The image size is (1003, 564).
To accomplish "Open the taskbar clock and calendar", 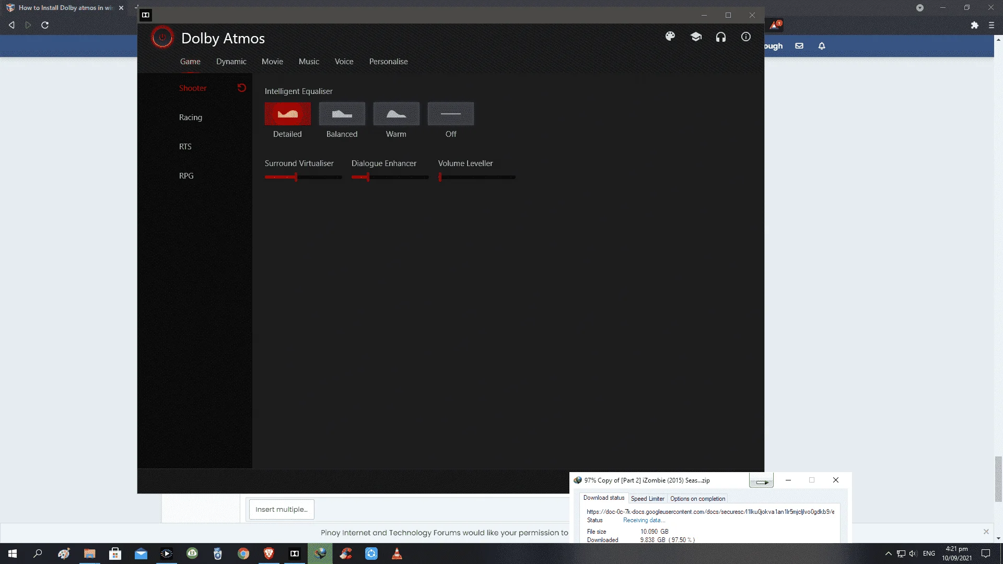I will (957, 554).
